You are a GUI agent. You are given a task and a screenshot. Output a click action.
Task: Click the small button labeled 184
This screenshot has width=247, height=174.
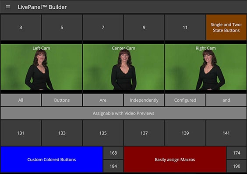coord(113,166)
